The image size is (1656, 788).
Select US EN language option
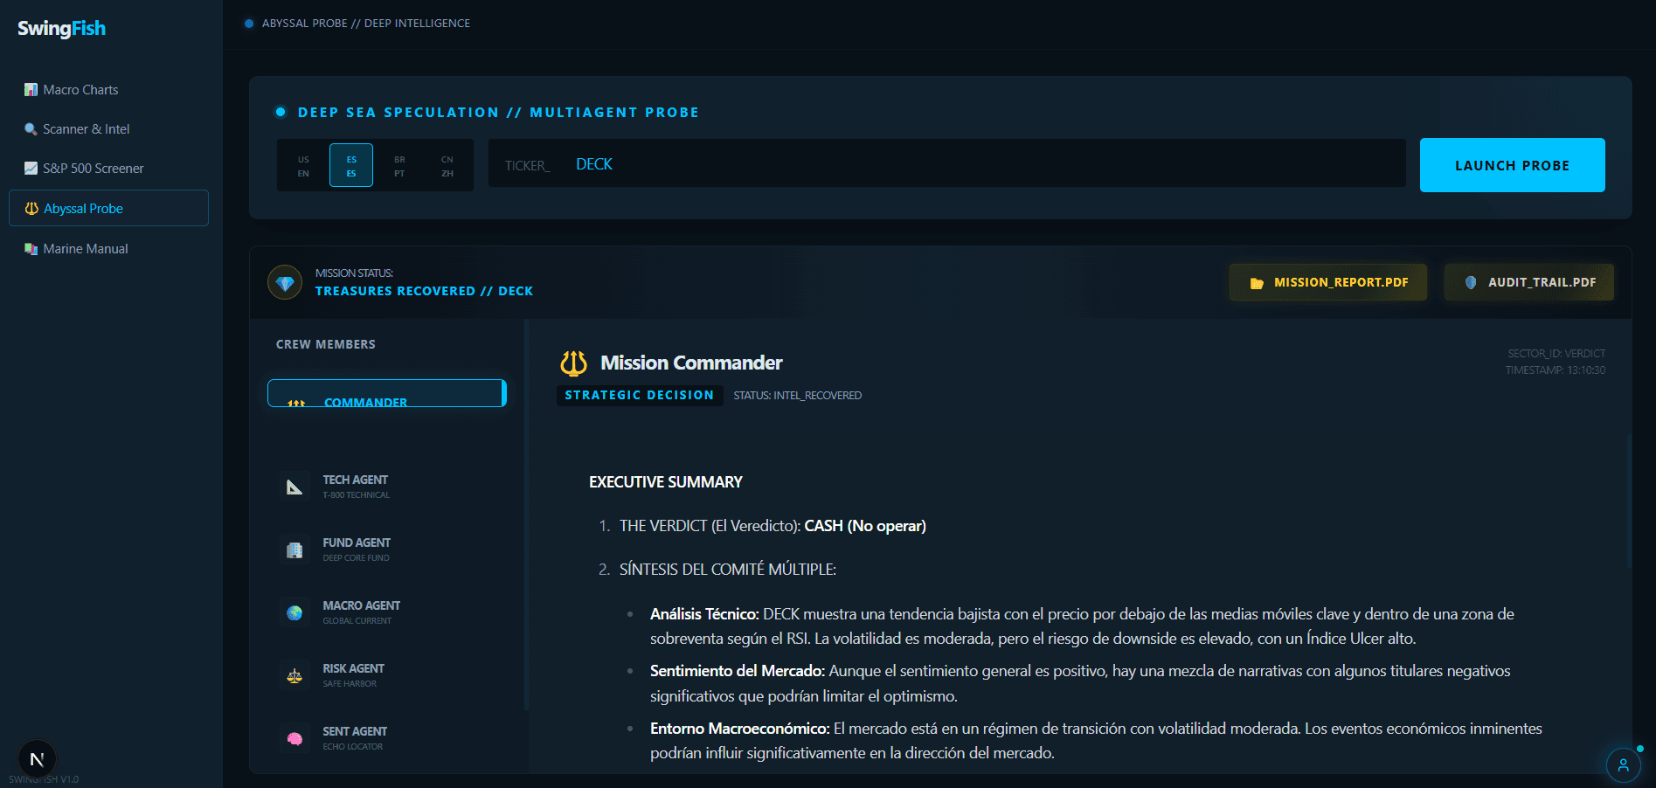[x=303, y=166]
